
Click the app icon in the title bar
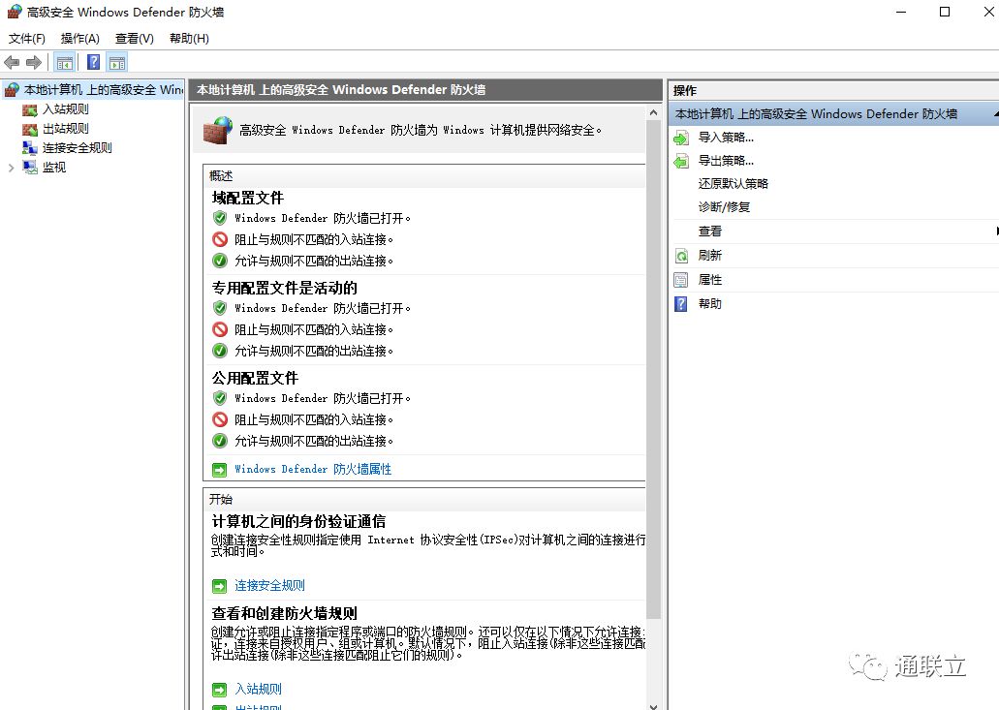[x=14, y=12]
